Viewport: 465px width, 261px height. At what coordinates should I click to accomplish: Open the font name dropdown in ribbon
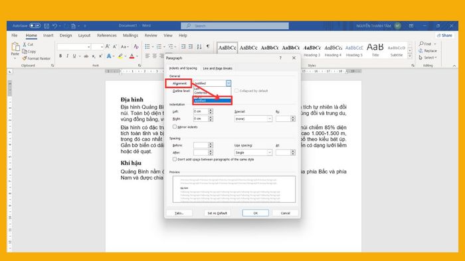(88, 47)
